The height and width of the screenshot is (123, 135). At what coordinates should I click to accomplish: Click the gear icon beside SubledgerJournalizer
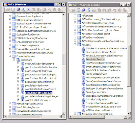83,92
